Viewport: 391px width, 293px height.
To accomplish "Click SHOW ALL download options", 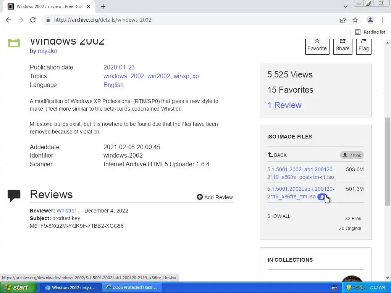I will (x=278, y=216).
